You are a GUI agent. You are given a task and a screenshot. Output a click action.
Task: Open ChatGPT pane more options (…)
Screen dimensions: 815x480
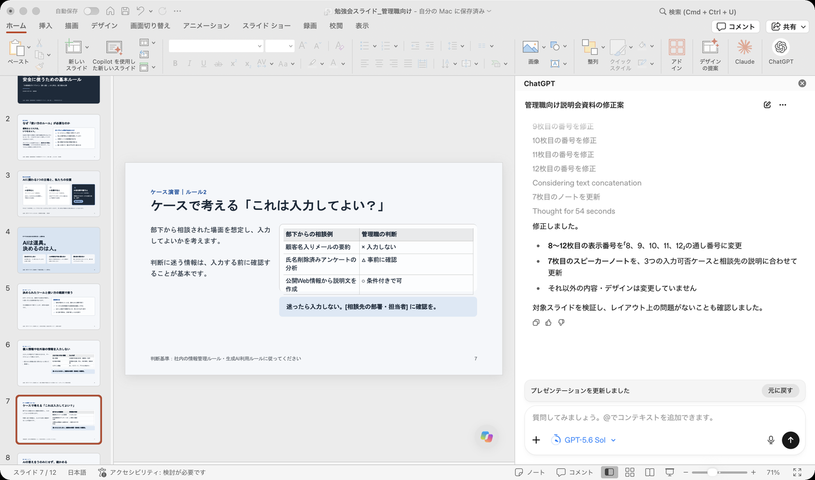782,105
